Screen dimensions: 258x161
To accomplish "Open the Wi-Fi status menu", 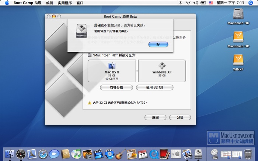I will (188, 3).
